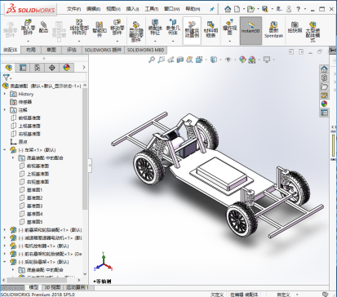Image resolution: width=337 pixels, height=297 pixels.
Task: Click the 爆炸视图 Exploded View icon
Action: click(x=230, y=27)
